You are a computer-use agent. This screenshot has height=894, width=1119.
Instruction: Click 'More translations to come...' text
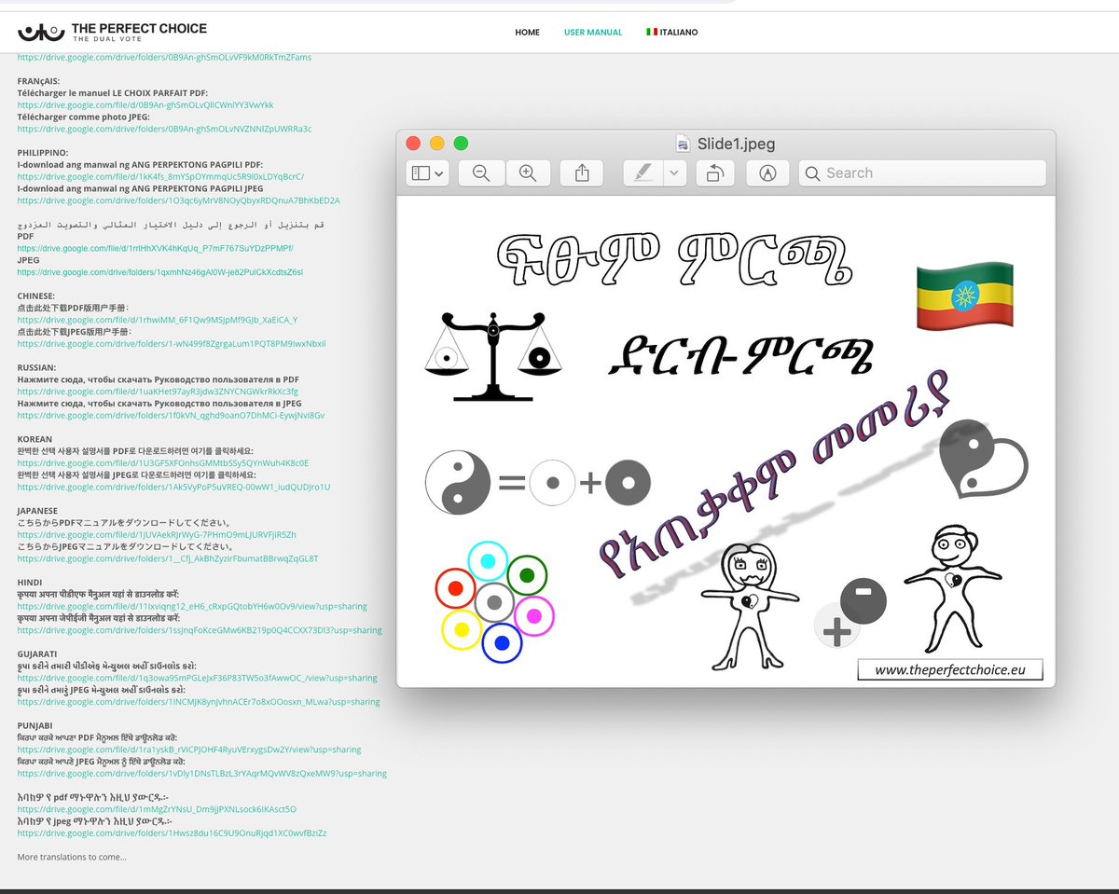[72, 857]
